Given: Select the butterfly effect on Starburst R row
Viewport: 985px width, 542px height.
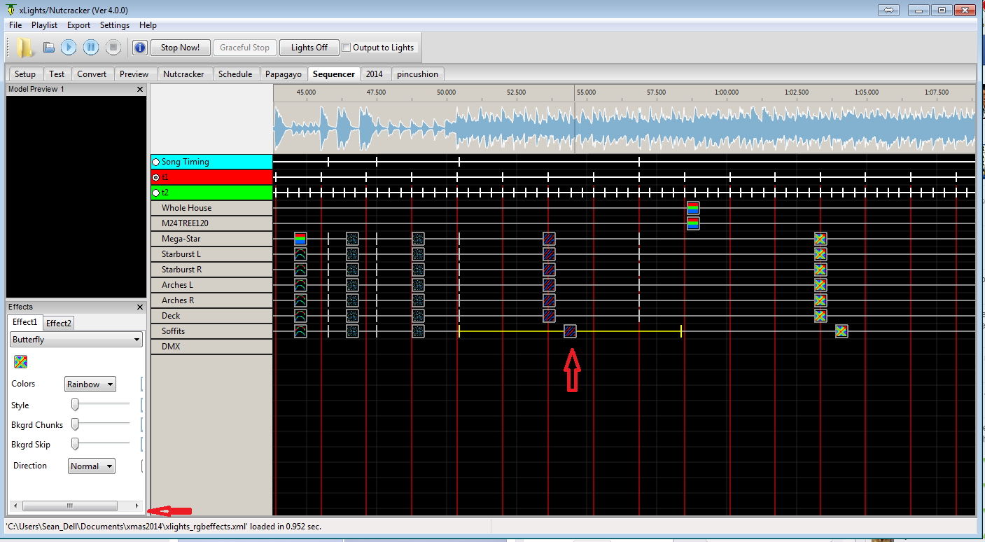Looking at the screenshot, I should tap(820, 270).
